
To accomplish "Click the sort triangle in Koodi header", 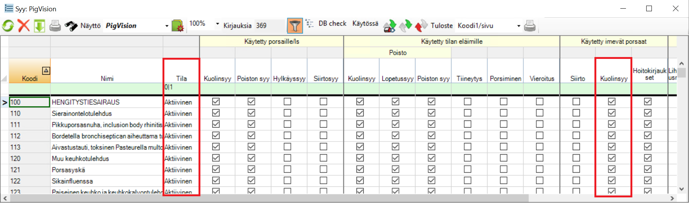I will pos(46,70).
